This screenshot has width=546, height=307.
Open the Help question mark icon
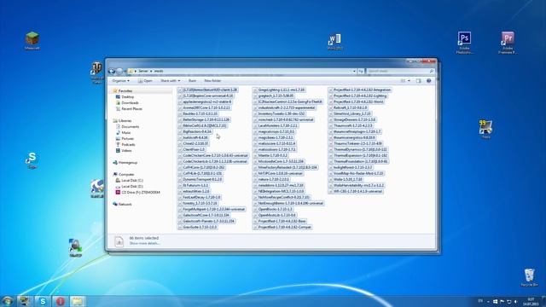428,81
